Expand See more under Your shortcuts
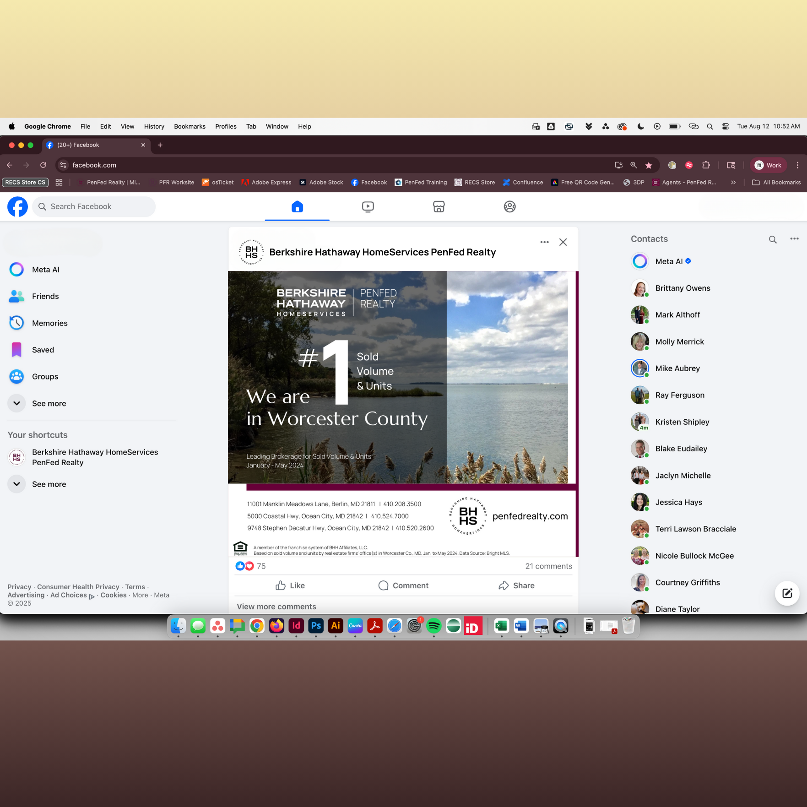Screen dimensions: 807x807 [x=49, y=484]
